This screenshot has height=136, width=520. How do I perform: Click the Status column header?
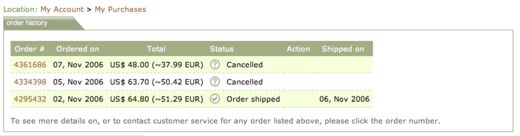pyautogui.click(x=222, y=49)
